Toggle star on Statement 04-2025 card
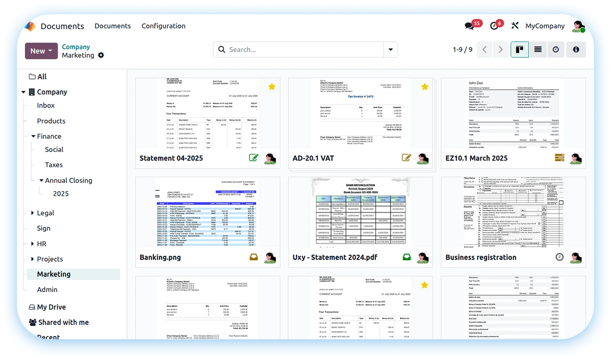 272,87
